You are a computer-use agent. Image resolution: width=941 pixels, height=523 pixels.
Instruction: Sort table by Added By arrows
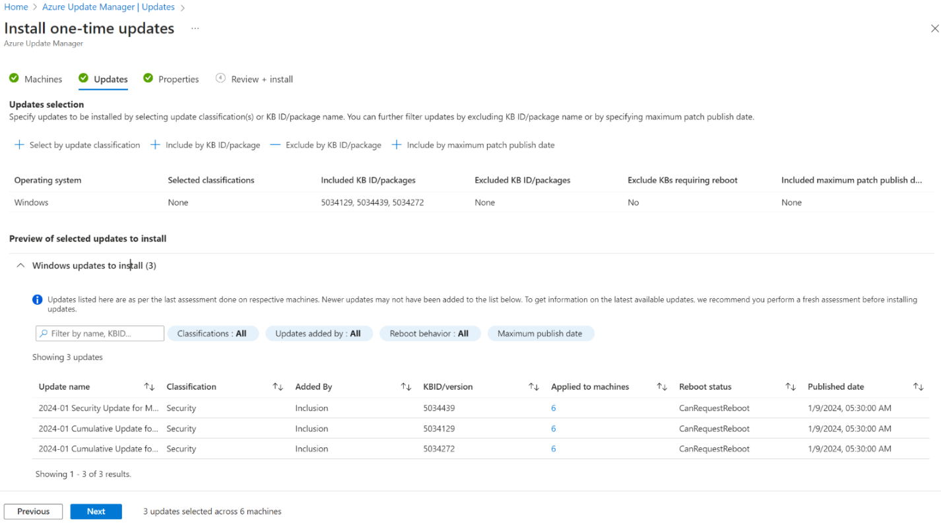pyautogui.click(x=406, y=387)
